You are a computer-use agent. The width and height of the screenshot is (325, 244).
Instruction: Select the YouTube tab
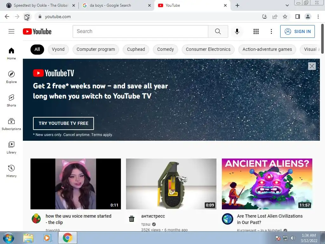192,5
